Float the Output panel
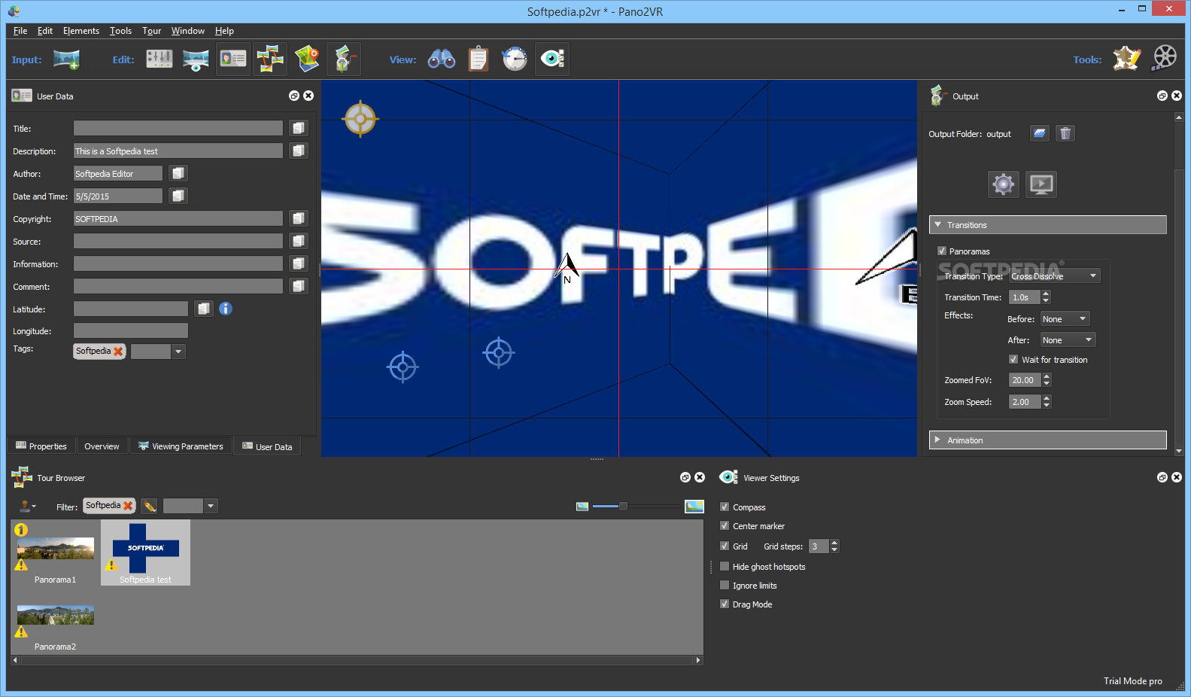Image resolution: width=1191 pixels, height=697 pixels. click(1162, 96)
